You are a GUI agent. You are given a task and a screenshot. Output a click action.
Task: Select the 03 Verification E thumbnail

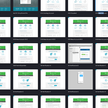click(25, 80)
